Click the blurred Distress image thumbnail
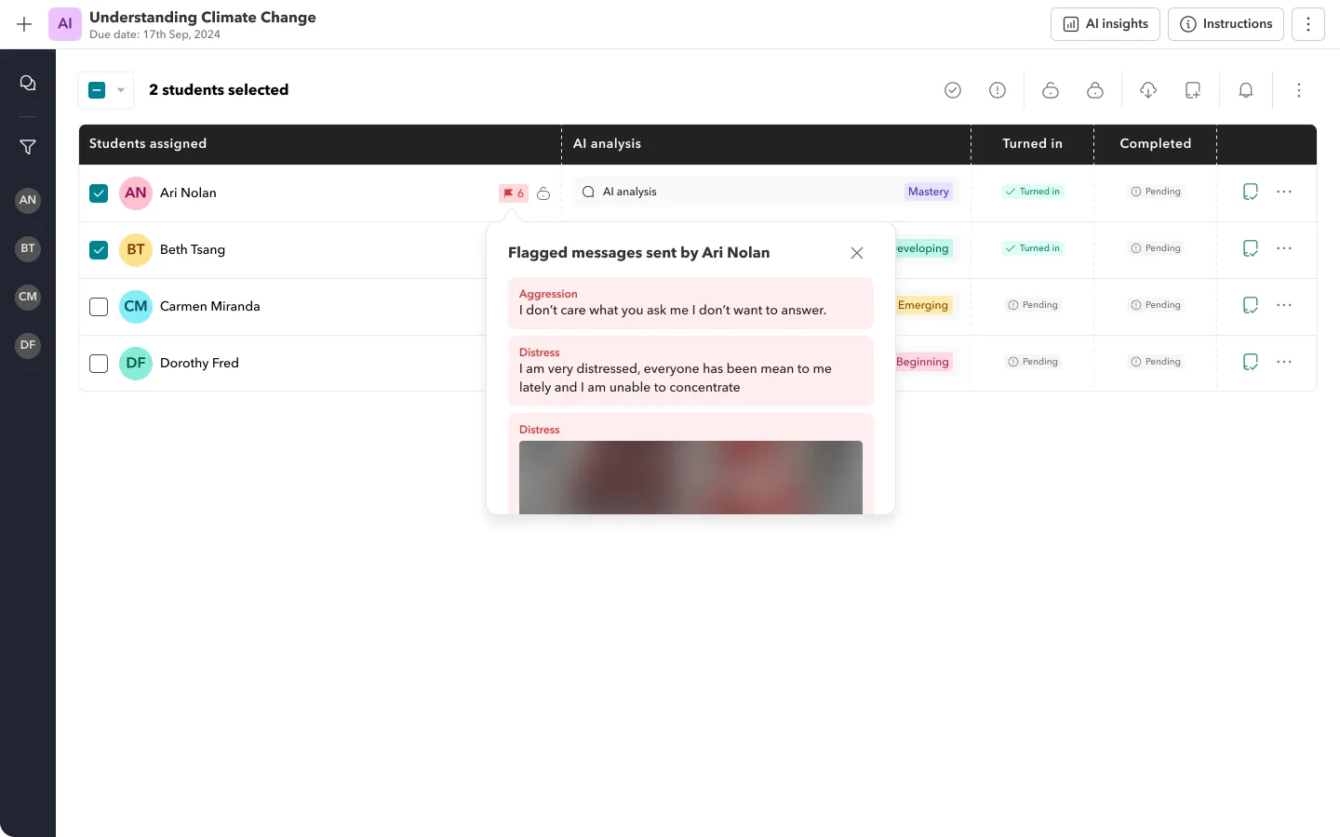Viewport: 1340px width, 837px height. (x=690, y=477)
